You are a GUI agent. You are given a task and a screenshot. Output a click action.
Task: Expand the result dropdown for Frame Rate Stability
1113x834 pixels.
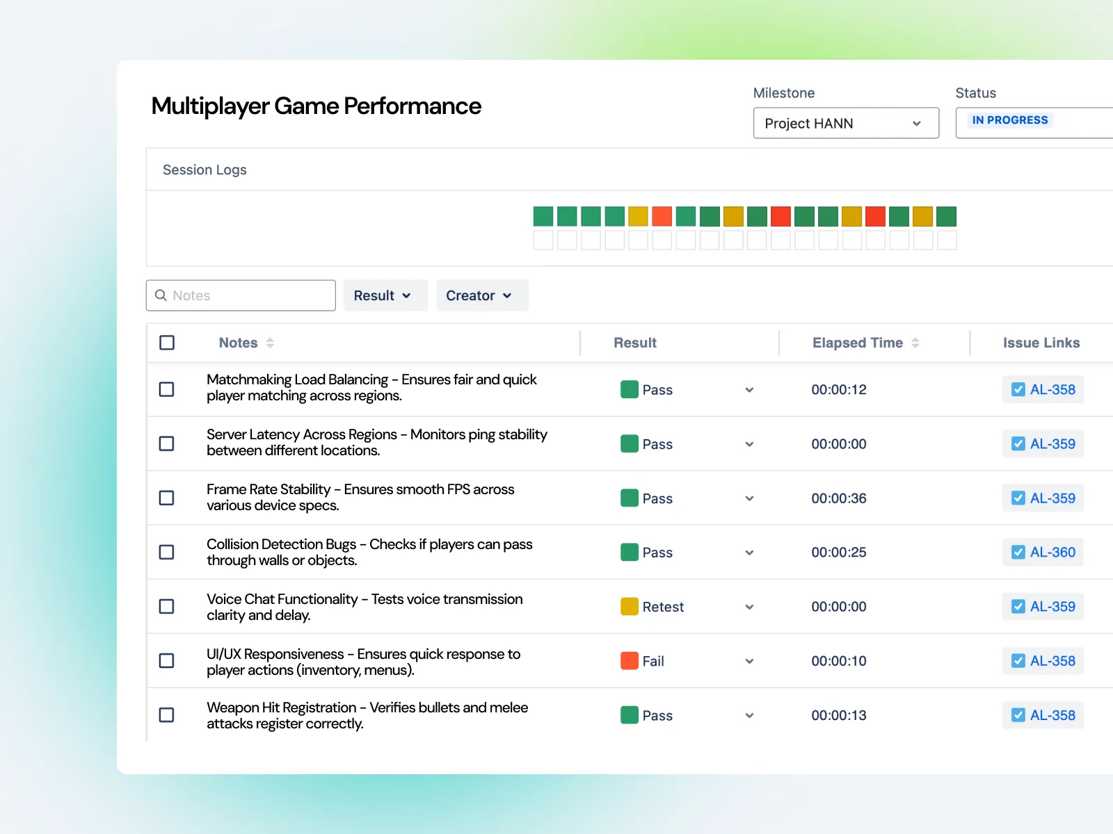click(x=748, y=498)
